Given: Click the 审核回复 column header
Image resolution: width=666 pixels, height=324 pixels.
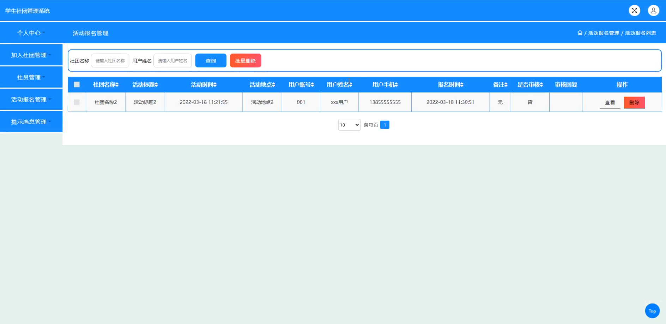Looking at the screenshot, I should pyautogui.click(x=566, y=85).
